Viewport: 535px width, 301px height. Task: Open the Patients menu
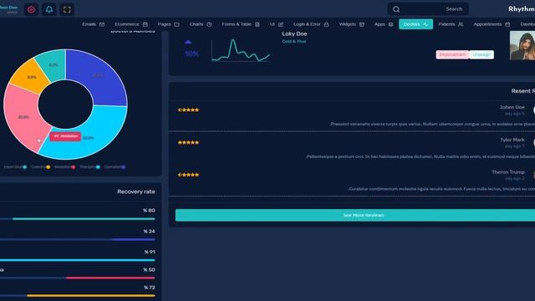click(451, 24)
